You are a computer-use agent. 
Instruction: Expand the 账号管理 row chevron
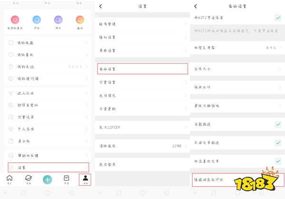click(x=186, y=24)
